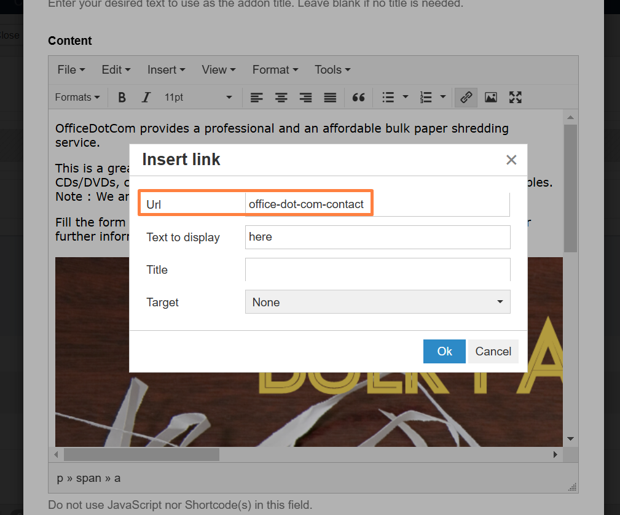Click the insert/edit link icon
Image resolution: width=620 pixels, height=515 pixels.
[466, 97]
